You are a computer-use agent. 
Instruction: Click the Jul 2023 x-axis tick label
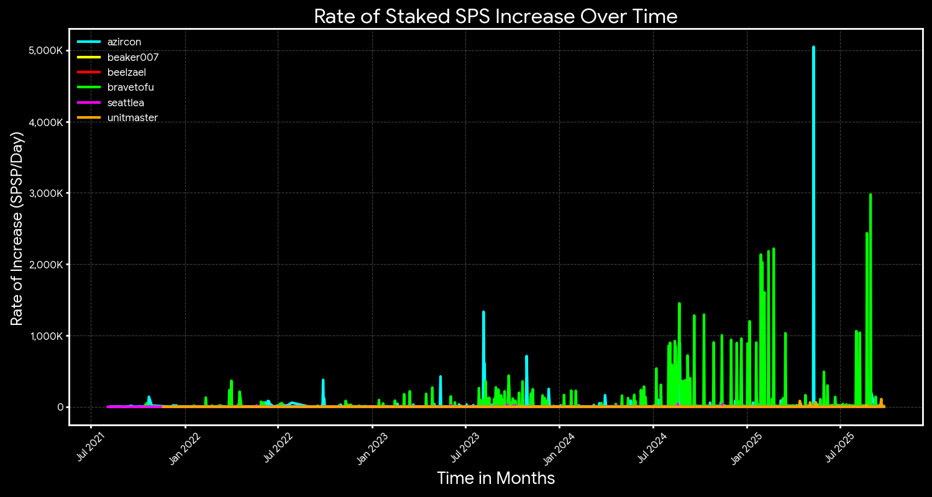[x=467, y=448]
